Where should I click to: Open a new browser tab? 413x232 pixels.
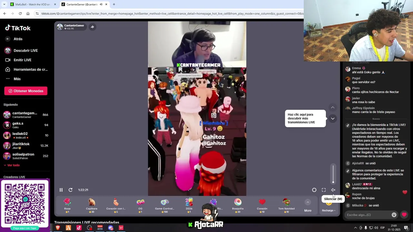point(114,5)
